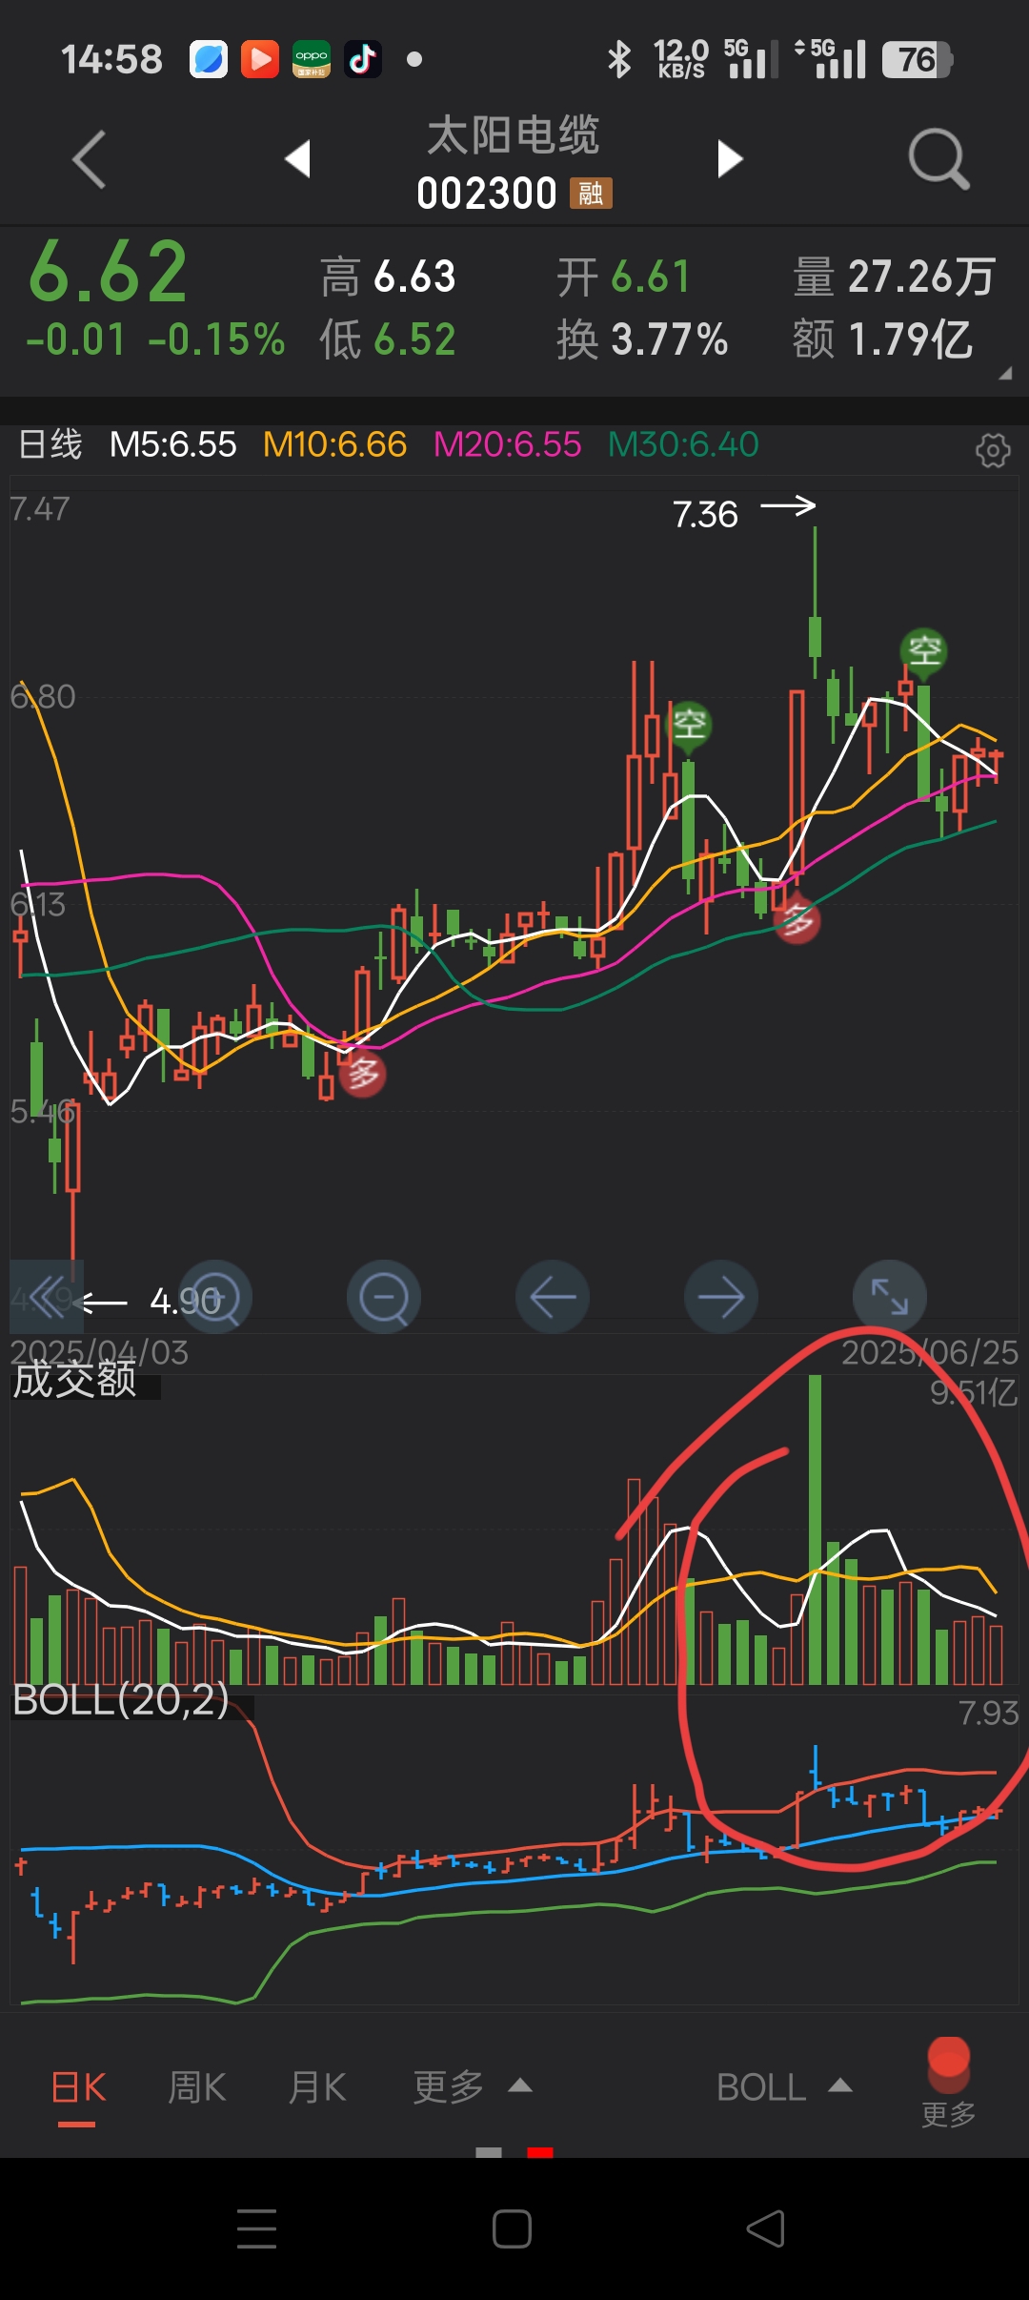Tap the red 更多 button at bottom right
1029x2300 pixels.
tap(948, 2082)
